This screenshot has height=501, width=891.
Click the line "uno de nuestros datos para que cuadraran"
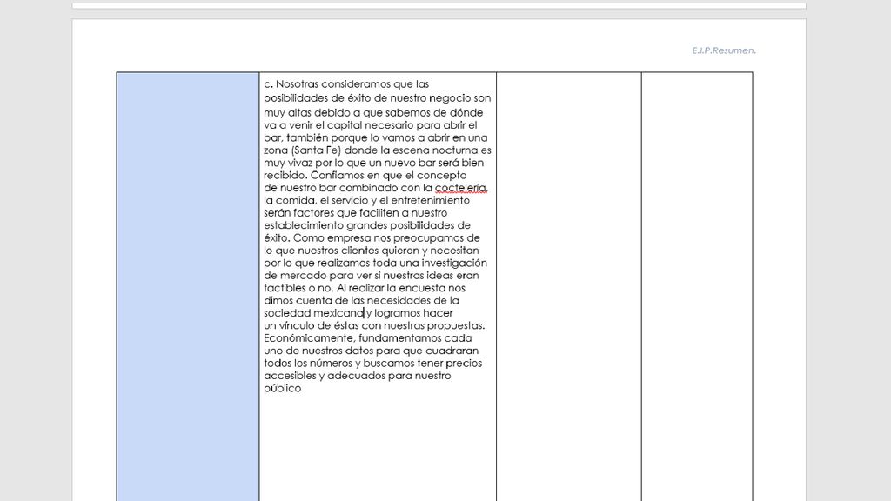371,351
